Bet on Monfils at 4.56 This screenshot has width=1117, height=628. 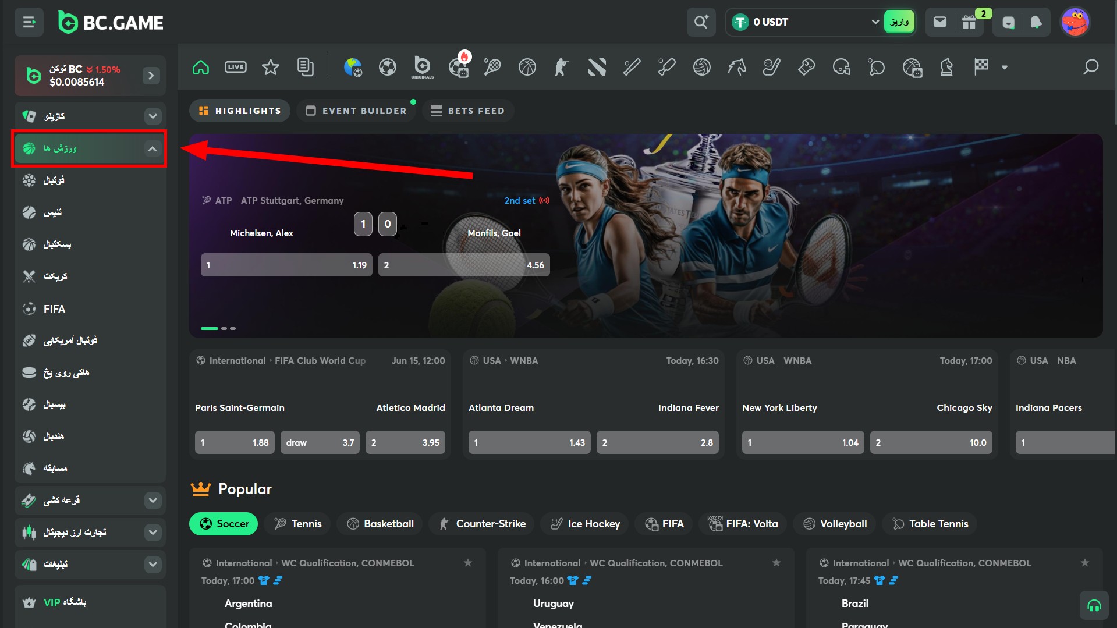(x=464, y=265)
